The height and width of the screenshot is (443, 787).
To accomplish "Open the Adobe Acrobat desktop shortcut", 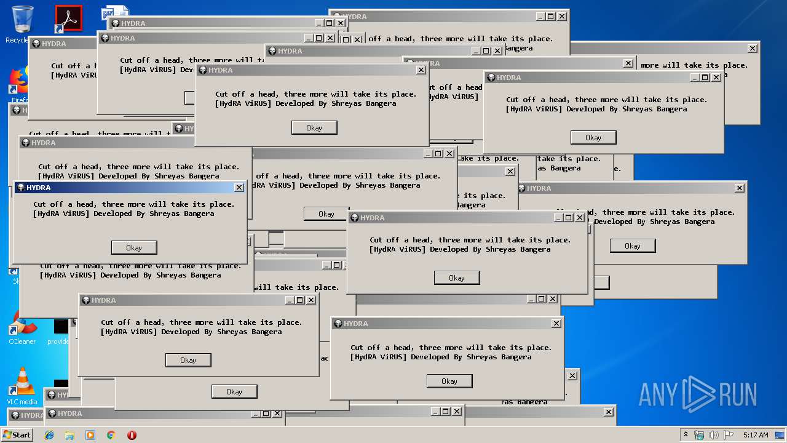I will coord(68,19).
